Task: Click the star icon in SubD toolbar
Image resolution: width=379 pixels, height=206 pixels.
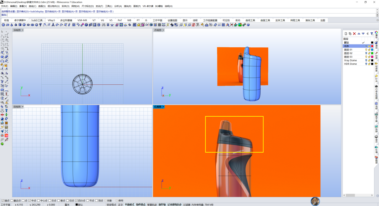Action: (x=112, y=25)
